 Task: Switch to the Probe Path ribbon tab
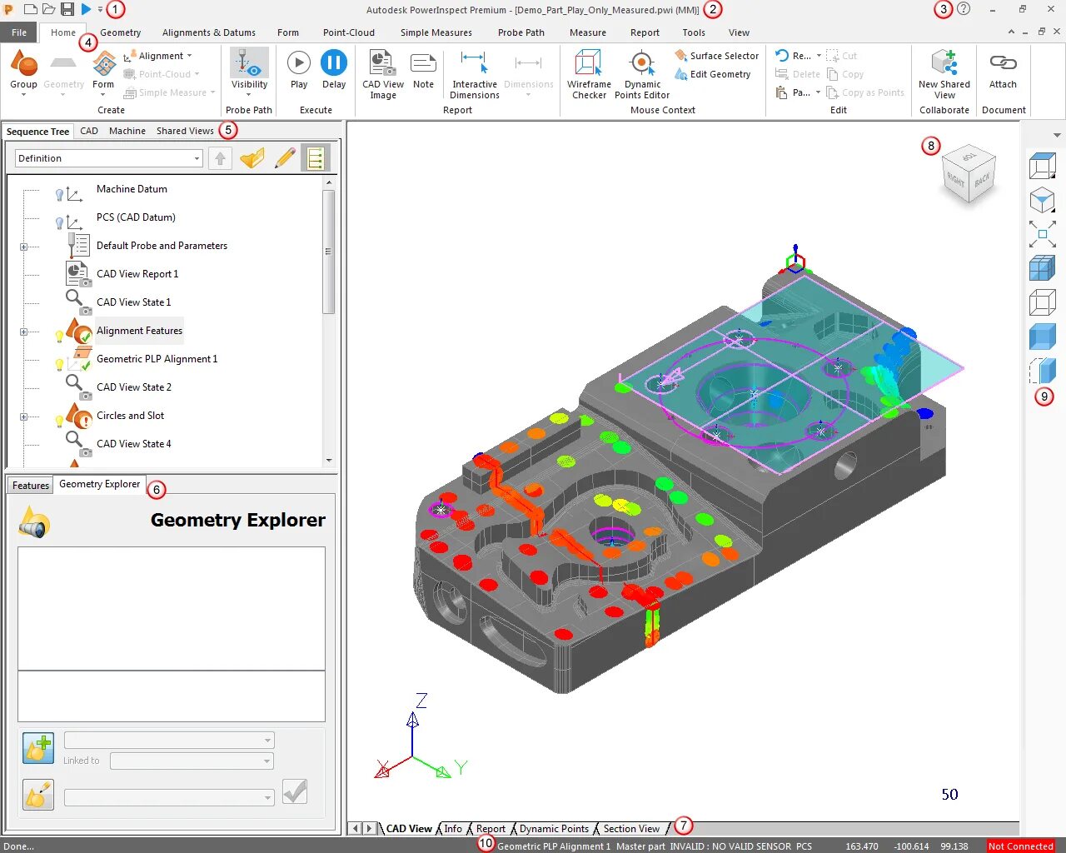tap(521, 32)
